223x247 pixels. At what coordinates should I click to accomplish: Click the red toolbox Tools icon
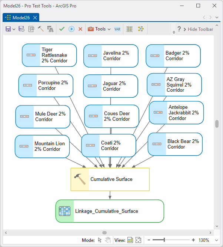point(91,29)
